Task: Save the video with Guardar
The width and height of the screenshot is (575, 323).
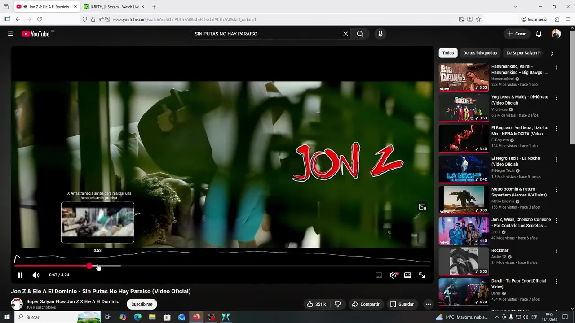Action: pyautogui.click(x=402, y=304)
